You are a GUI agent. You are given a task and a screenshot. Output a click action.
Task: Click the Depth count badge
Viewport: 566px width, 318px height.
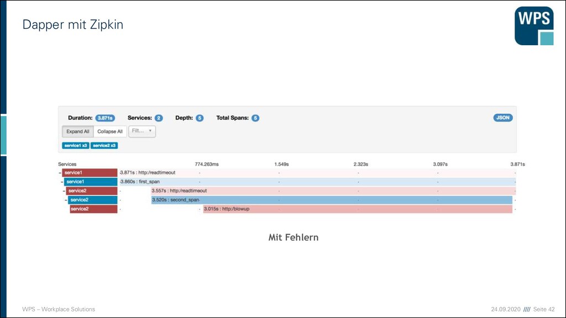[x=199, y=118]
